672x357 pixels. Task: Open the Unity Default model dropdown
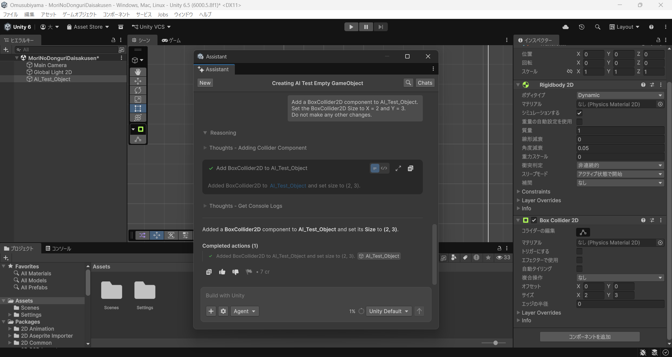[x=388, y=311]
